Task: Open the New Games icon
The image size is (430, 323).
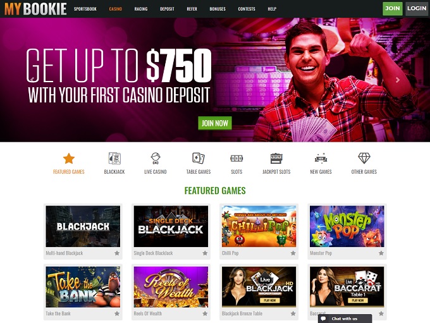Action: click(321, 158)
